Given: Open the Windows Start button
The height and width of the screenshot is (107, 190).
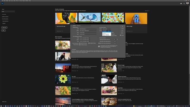Looking at the screenshot, I should click(1, 106).
